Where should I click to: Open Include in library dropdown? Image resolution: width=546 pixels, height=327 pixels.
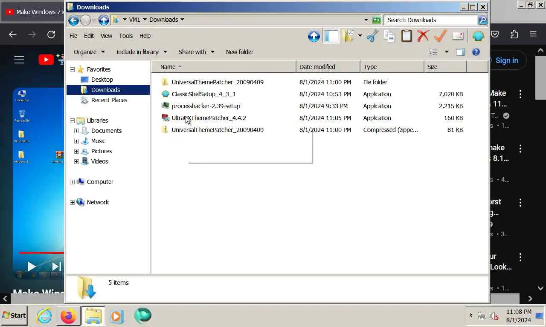click(x=142, y=52)
